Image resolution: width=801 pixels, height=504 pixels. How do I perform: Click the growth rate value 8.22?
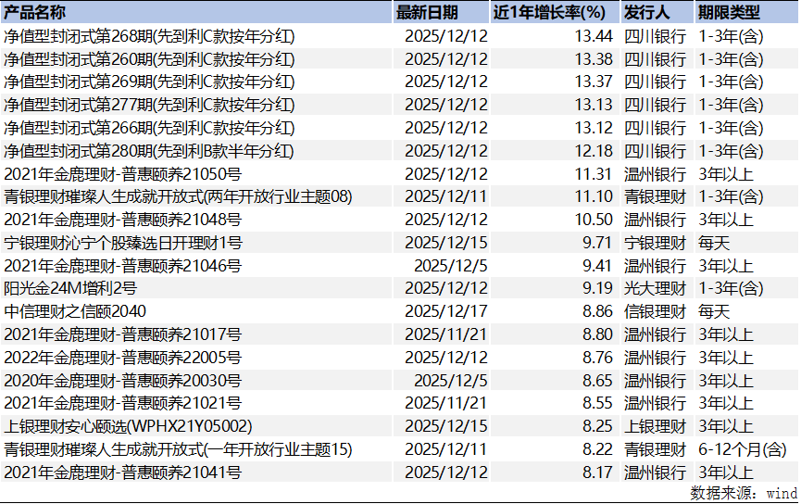pos(597,450)
